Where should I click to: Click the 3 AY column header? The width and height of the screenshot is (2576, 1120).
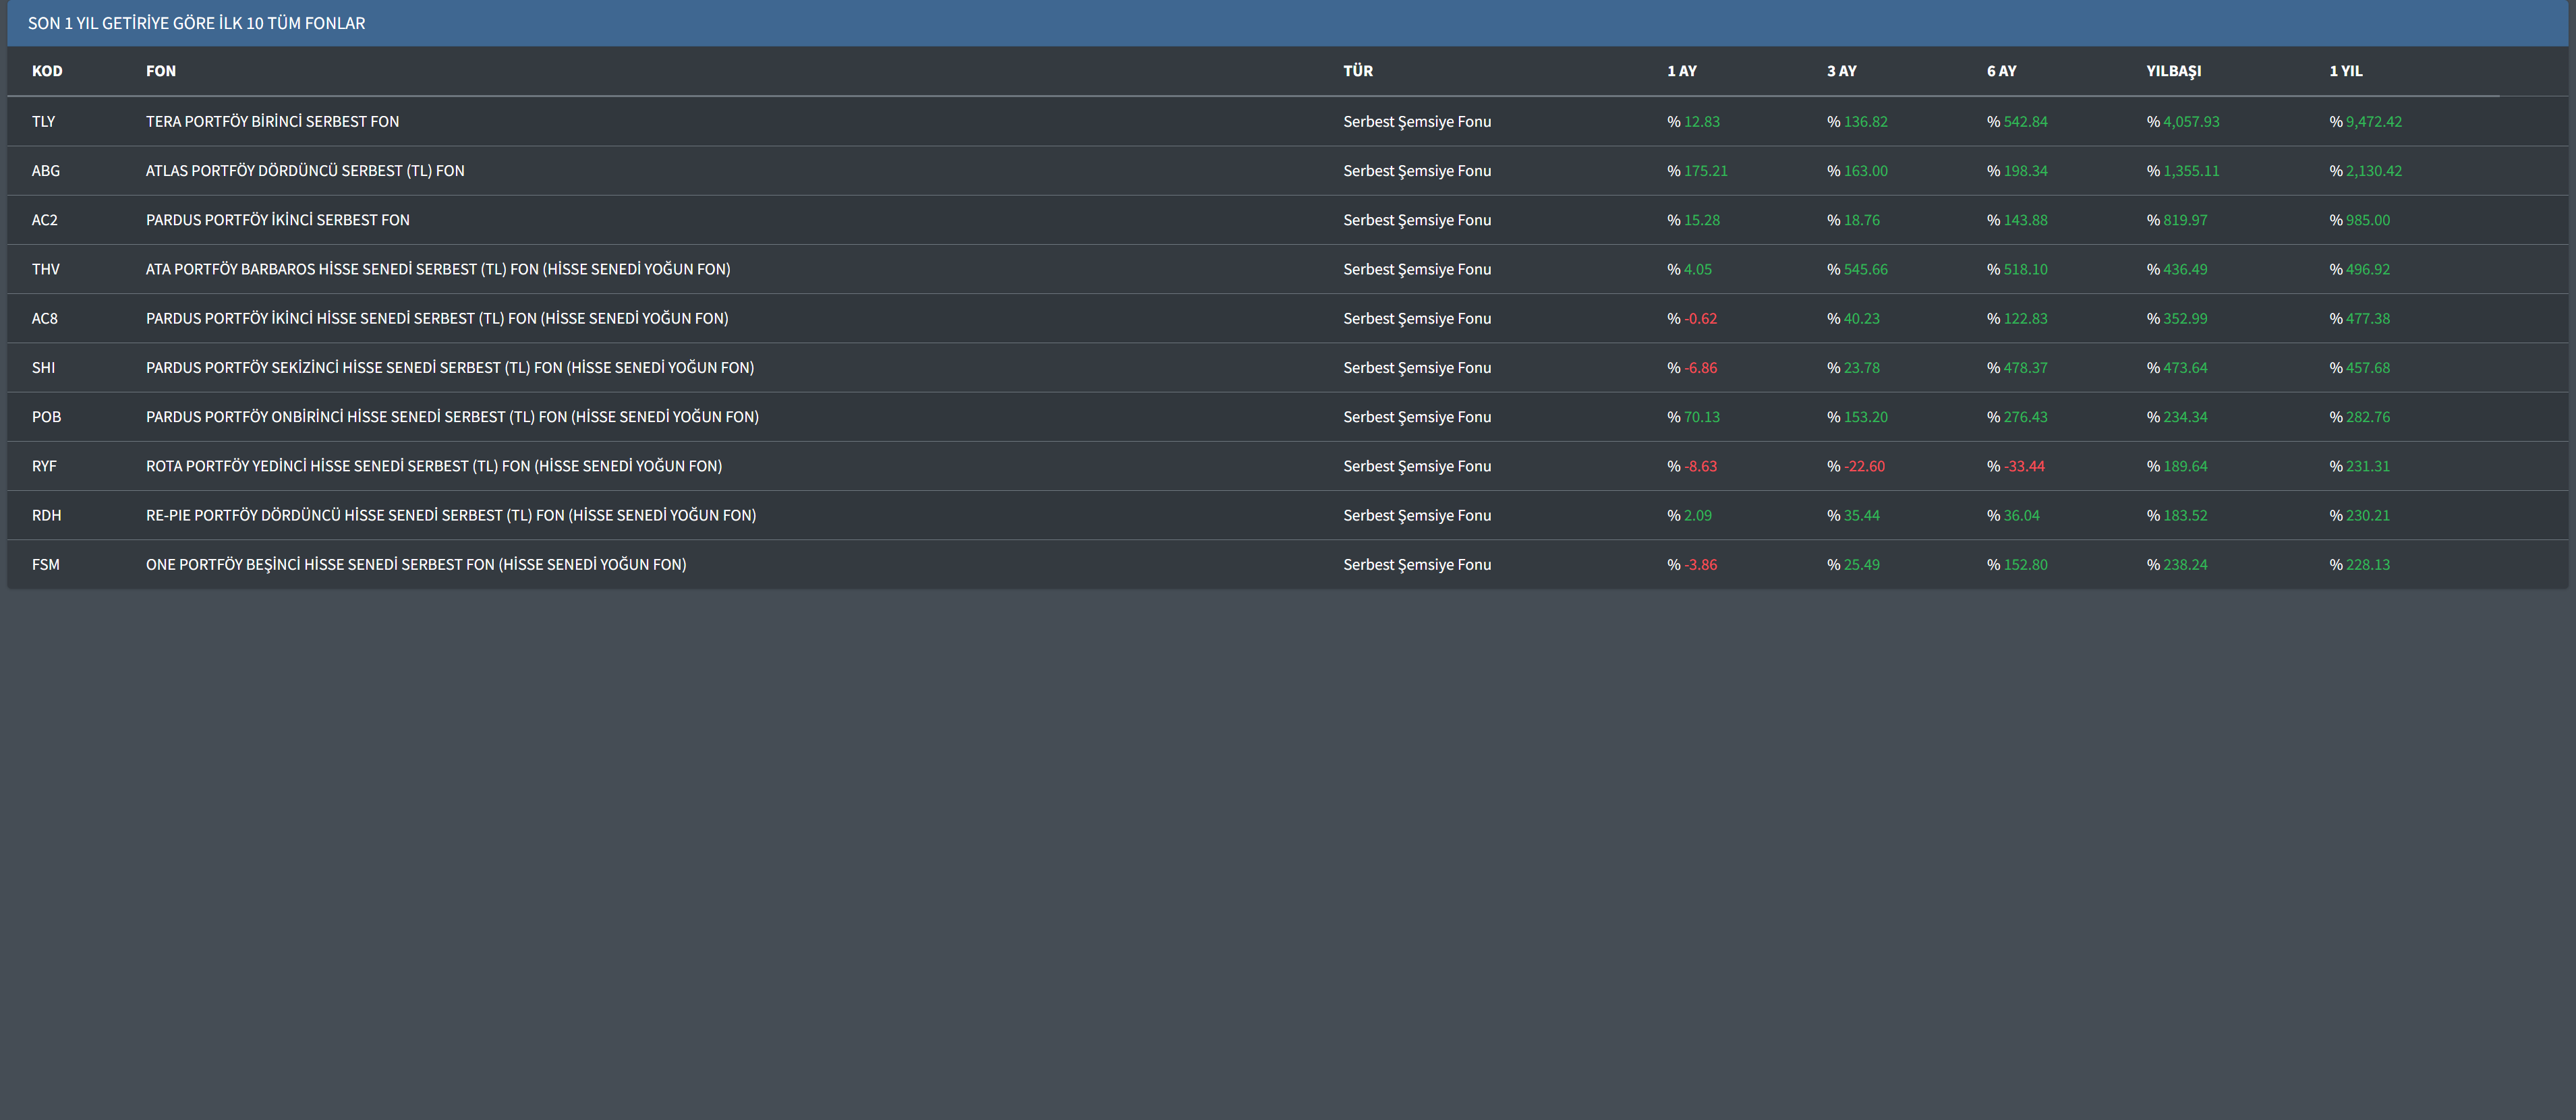click(x=1841, y=71)
